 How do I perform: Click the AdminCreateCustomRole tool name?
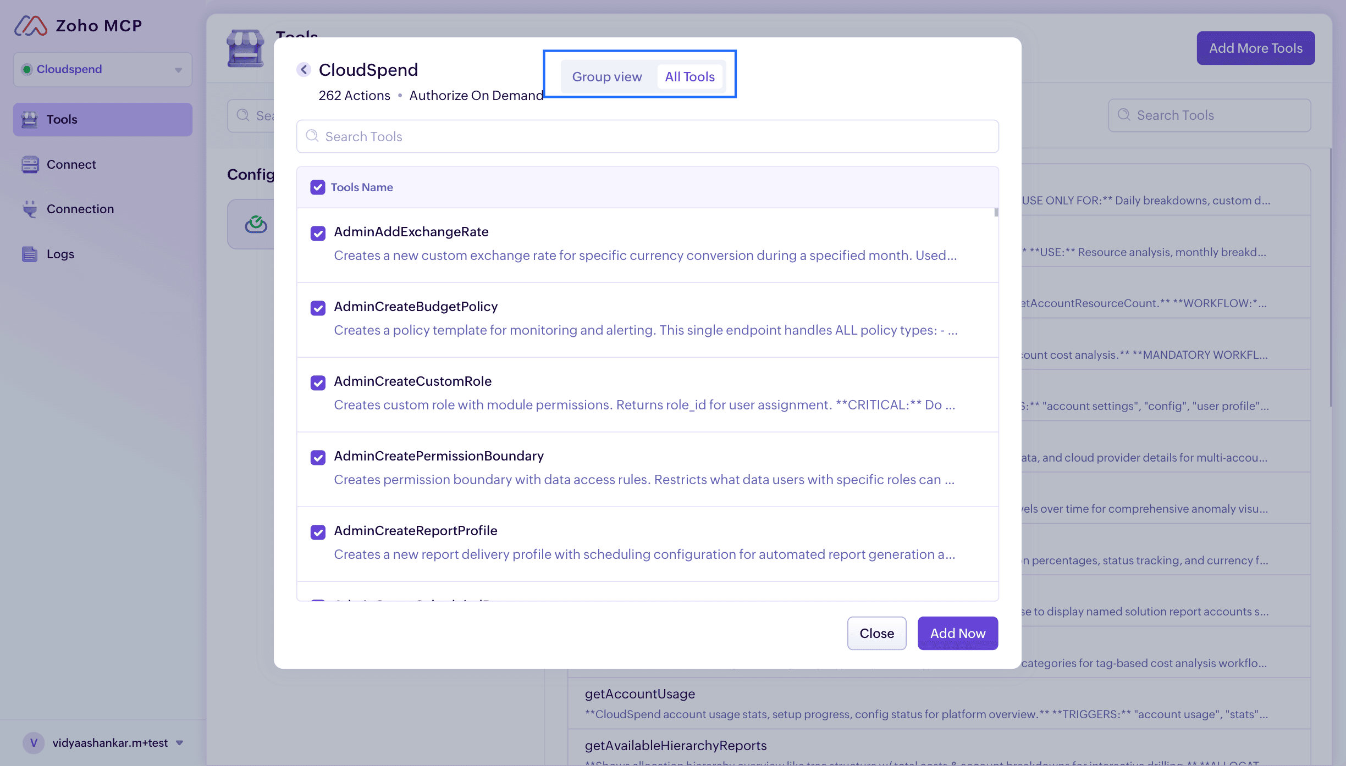[412, 381]
